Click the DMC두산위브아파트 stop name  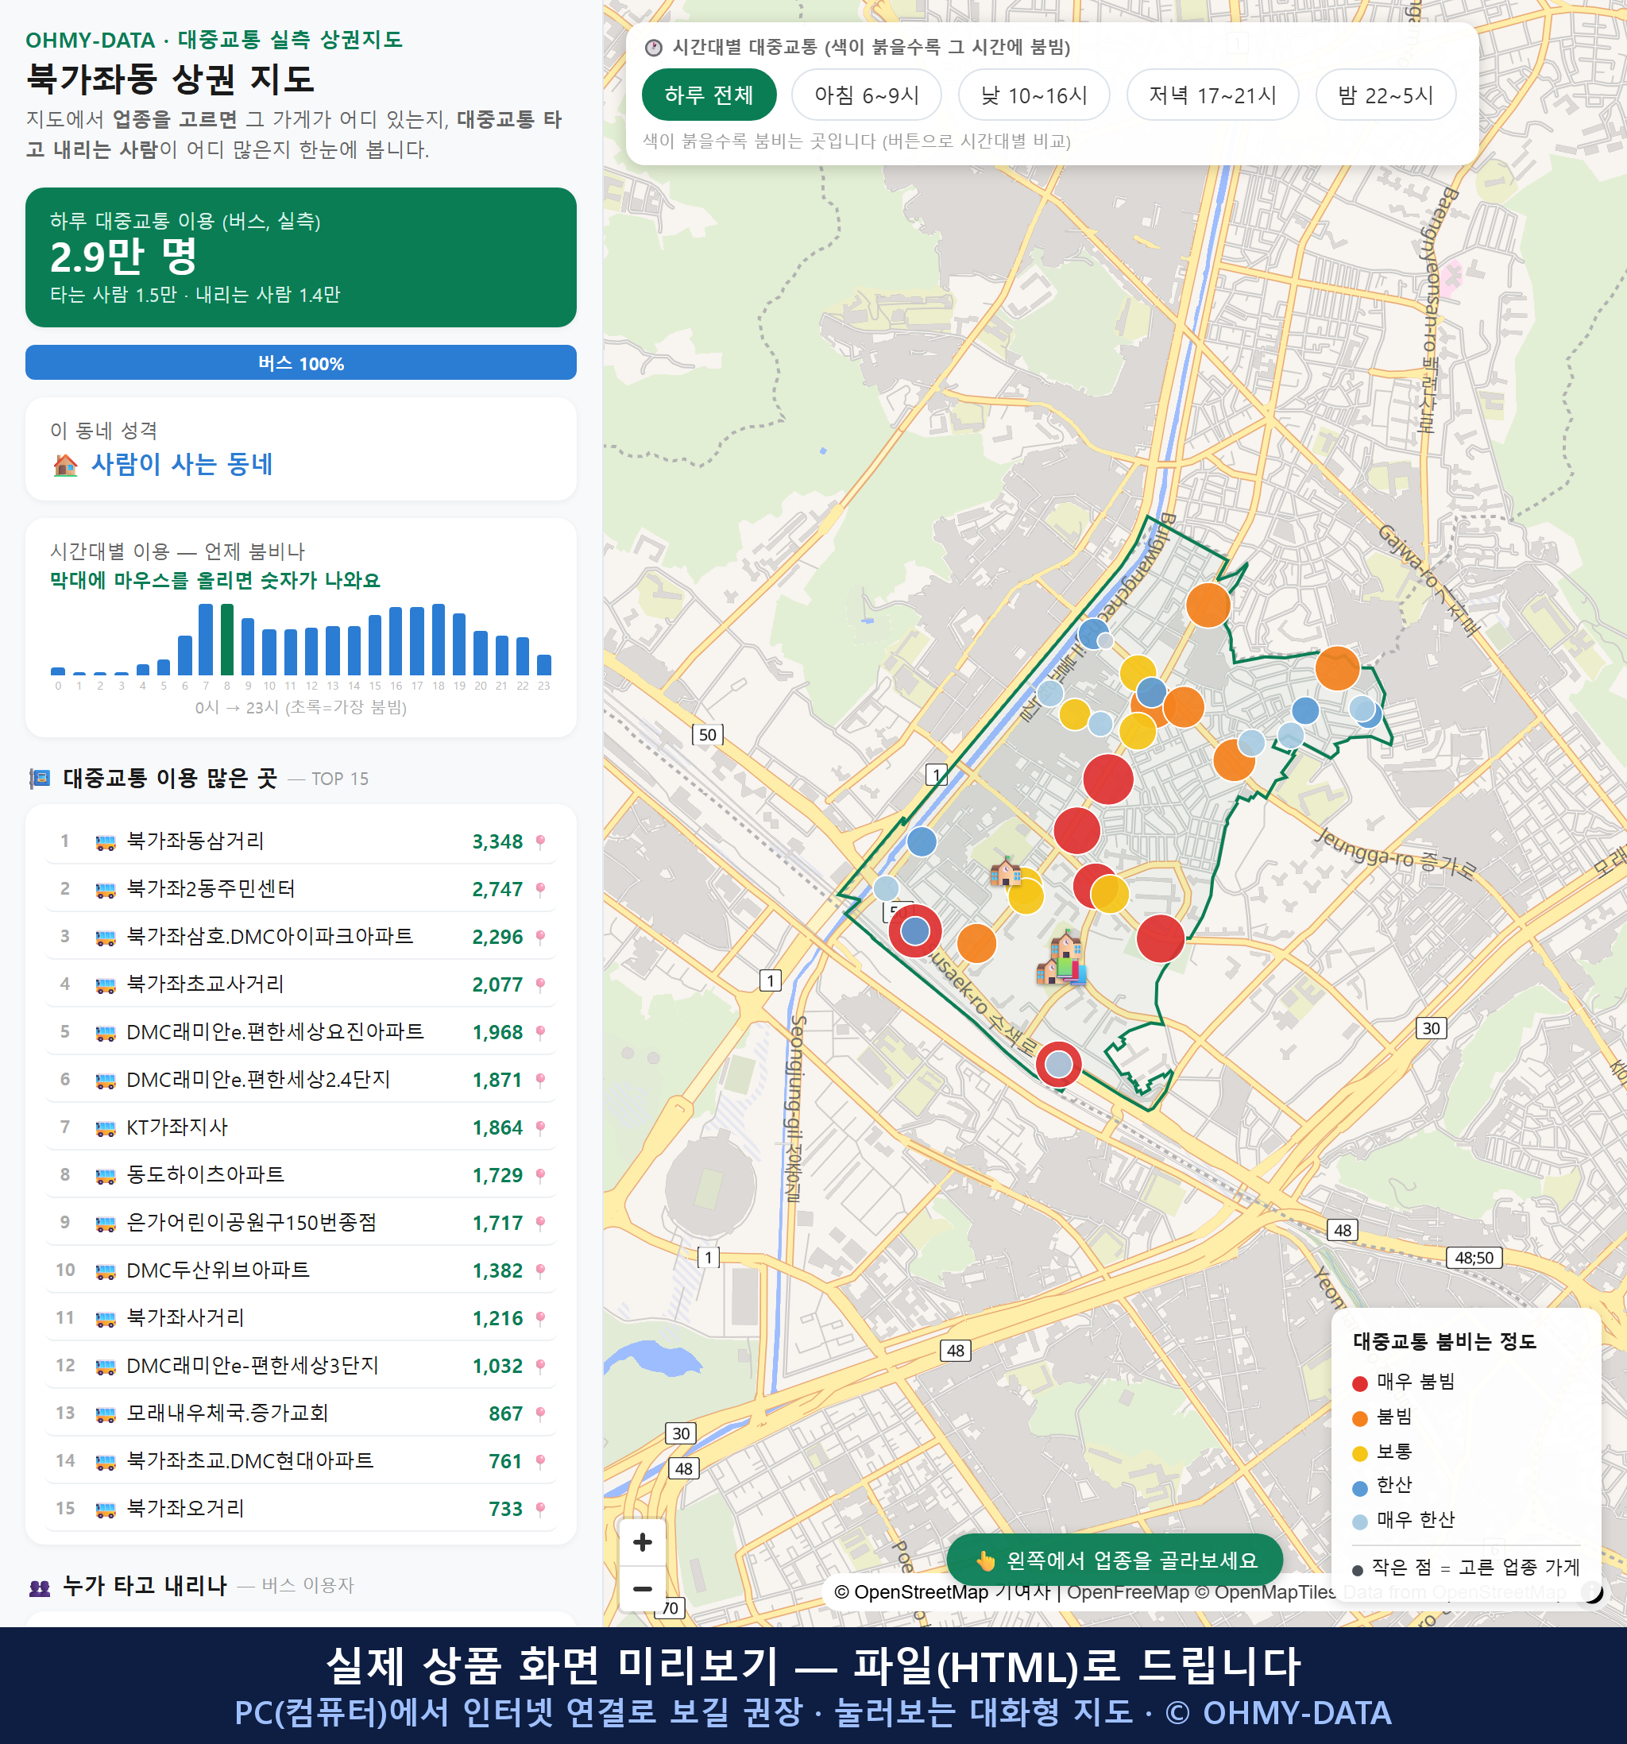tap(218, 1270)
